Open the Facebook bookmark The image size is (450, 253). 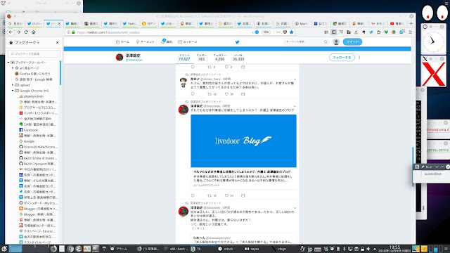(x=28, y=130)
